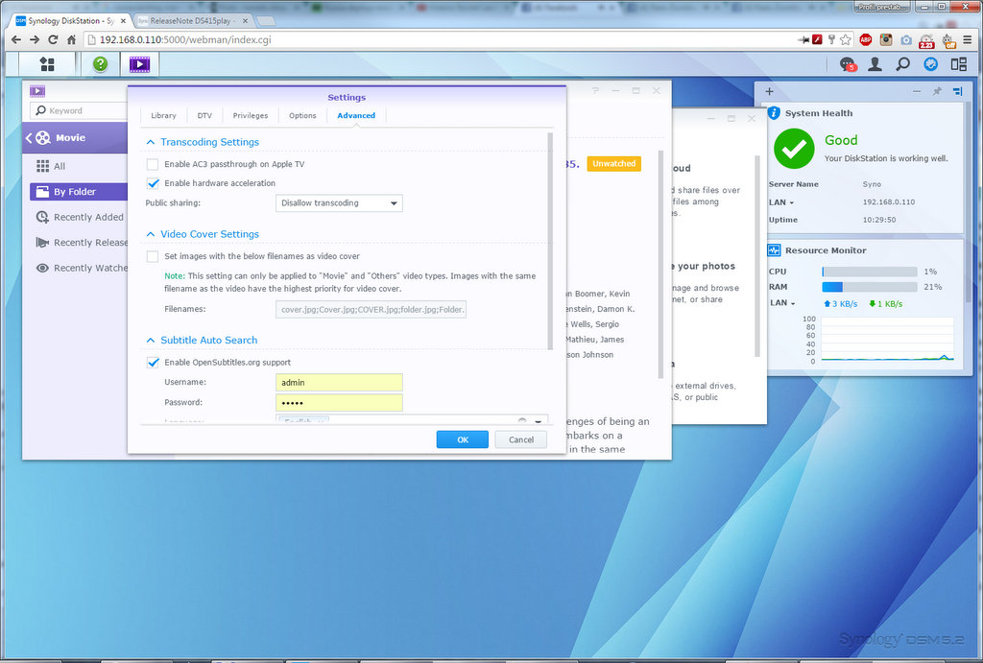Click the browser Forward arrow
This screenshot has height=663, width=983.
point(35,40)
